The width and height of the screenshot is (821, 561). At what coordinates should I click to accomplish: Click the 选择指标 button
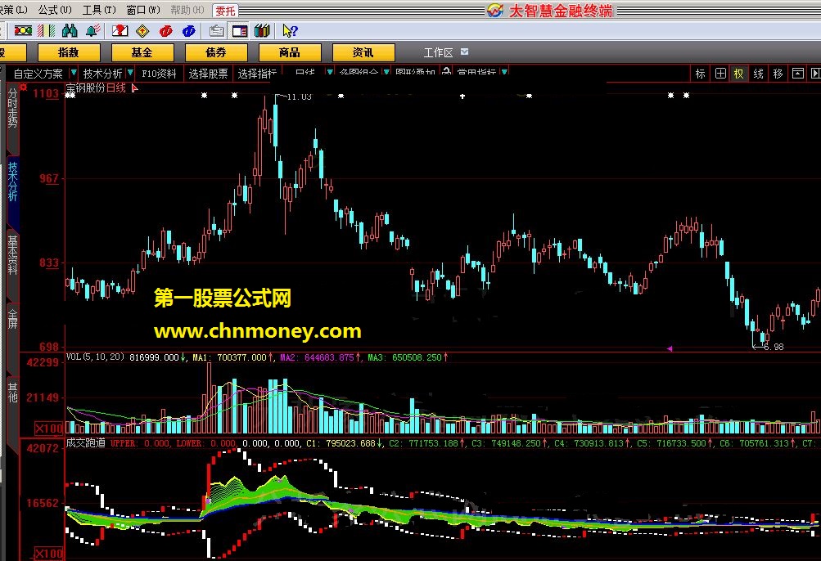pyautogui.click(x=256, y=74)
